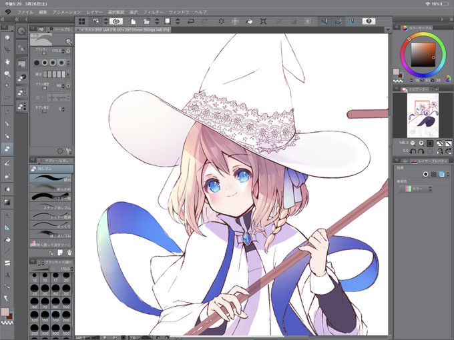Click the Undo arrow in command bar
This screenshot has height=340, width=454.
click(x=190, y=21)
